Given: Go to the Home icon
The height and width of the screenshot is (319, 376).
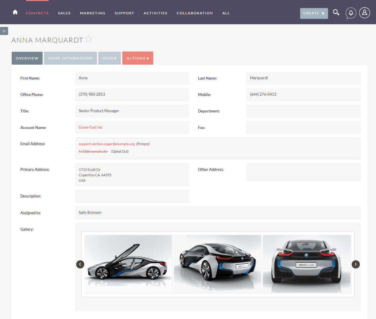Looking at the screenshot, I should [15, 12].
